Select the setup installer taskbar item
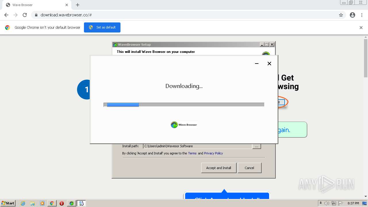Image resolution: width=368 pixels, height=207 pixels. [81, 203]
